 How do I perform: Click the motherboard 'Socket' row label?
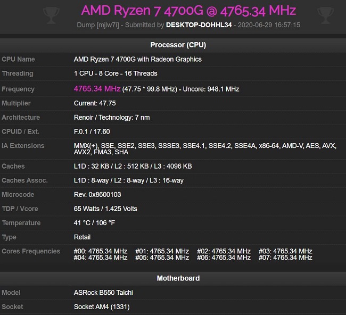(x=12, y=307)
